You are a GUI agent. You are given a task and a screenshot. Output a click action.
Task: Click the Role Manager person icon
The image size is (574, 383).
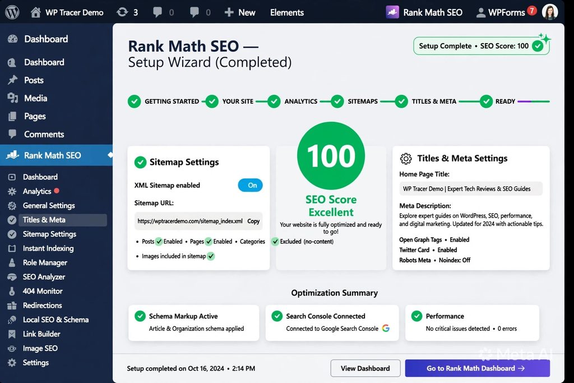pyautogui.click(x=12, y=262)
